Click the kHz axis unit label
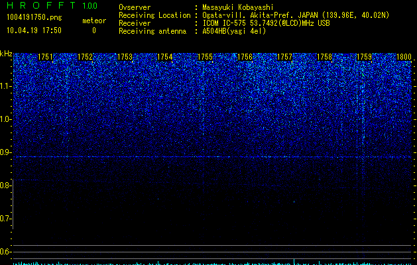 [6, 54]
